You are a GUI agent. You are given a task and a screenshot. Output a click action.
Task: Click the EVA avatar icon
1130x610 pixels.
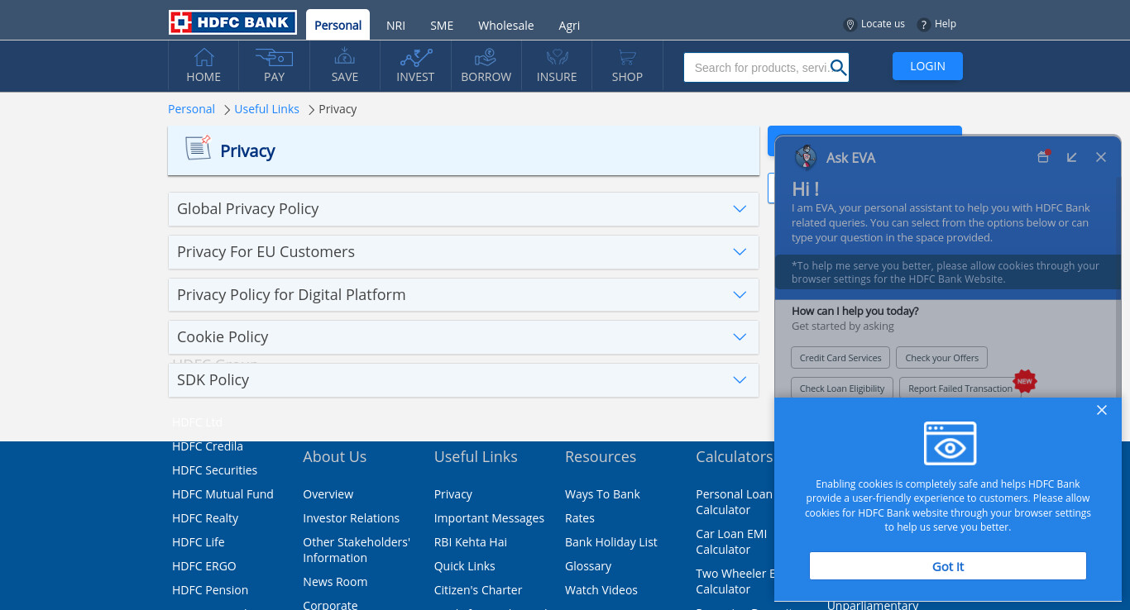(x=805, y=157)
